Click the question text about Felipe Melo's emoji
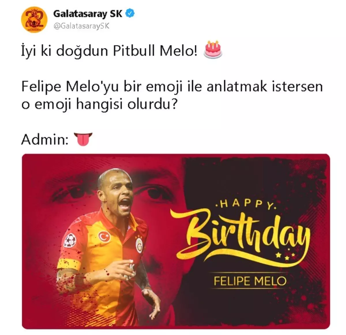 pos(172,96)
